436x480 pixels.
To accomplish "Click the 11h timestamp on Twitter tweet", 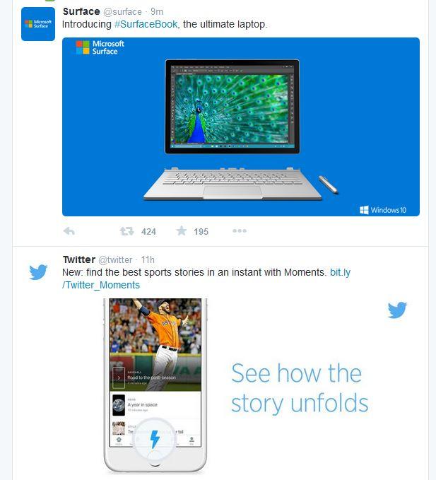I will (x=148, y=260).
